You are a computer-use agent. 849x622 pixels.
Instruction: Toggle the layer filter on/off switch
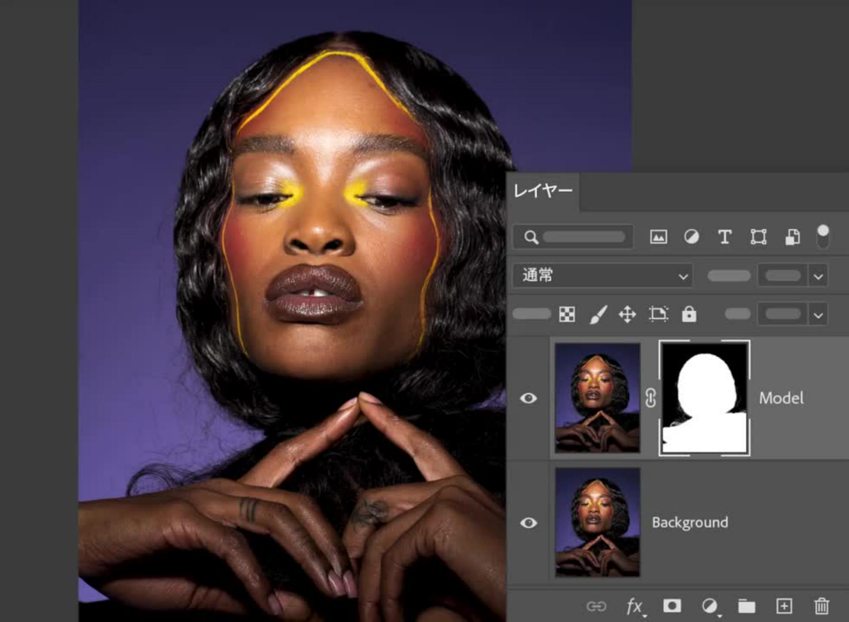[x=822, y=237]
